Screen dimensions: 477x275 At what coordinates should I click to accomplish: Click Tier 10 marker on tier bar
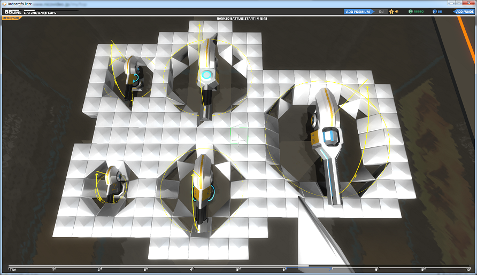[468, 269]
